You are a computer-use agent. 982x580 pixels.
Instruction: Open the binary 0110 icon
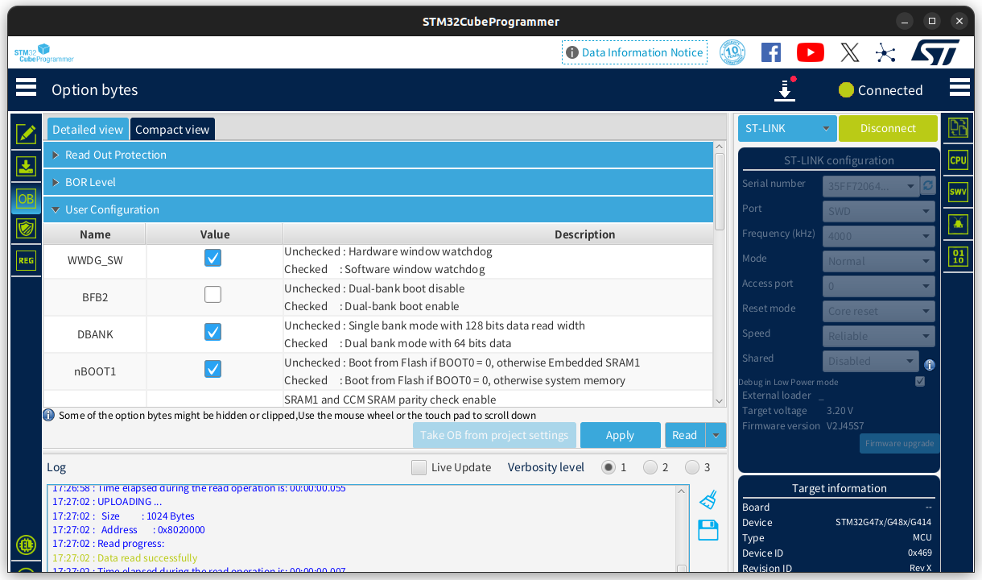tap(958, 257)
